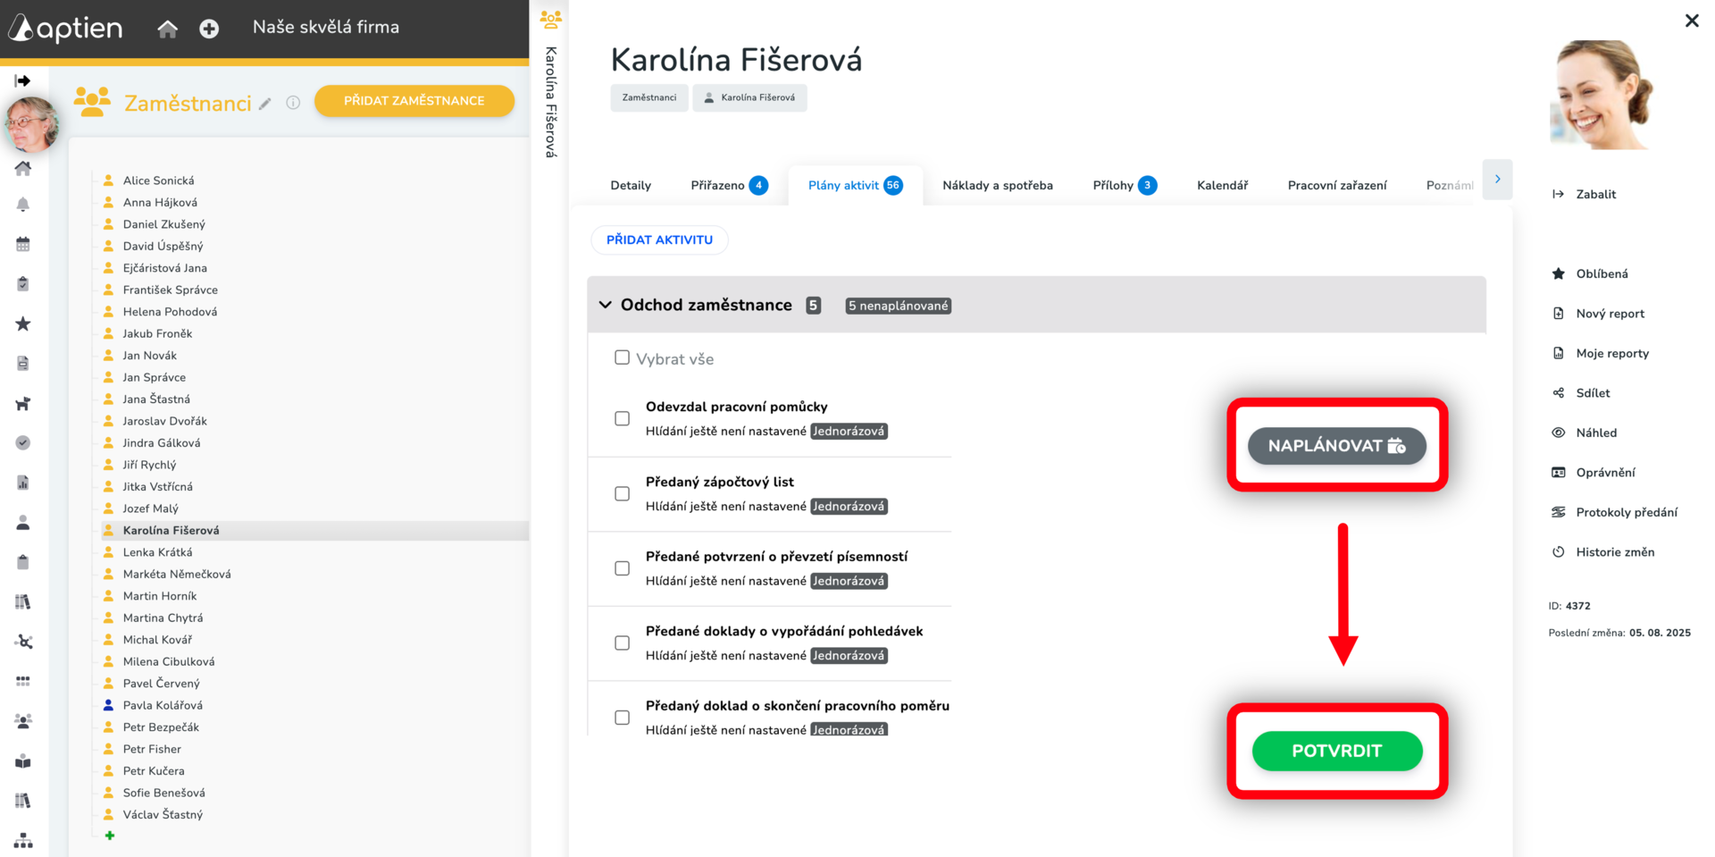Click the NAPLÁNOVAT button
This screenshot has height=857, width=1715.
pyautogui.click(x=1336, y=446)
